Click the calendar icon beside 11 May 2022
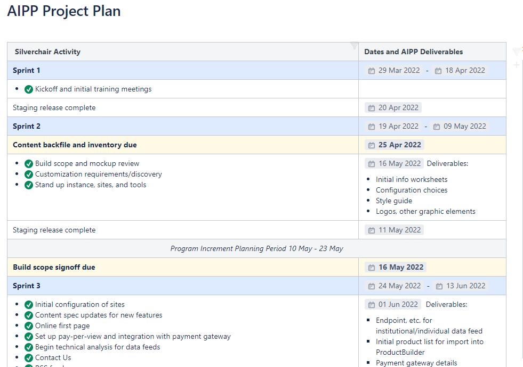The image size is (523, 367). (x=372, y=230)
